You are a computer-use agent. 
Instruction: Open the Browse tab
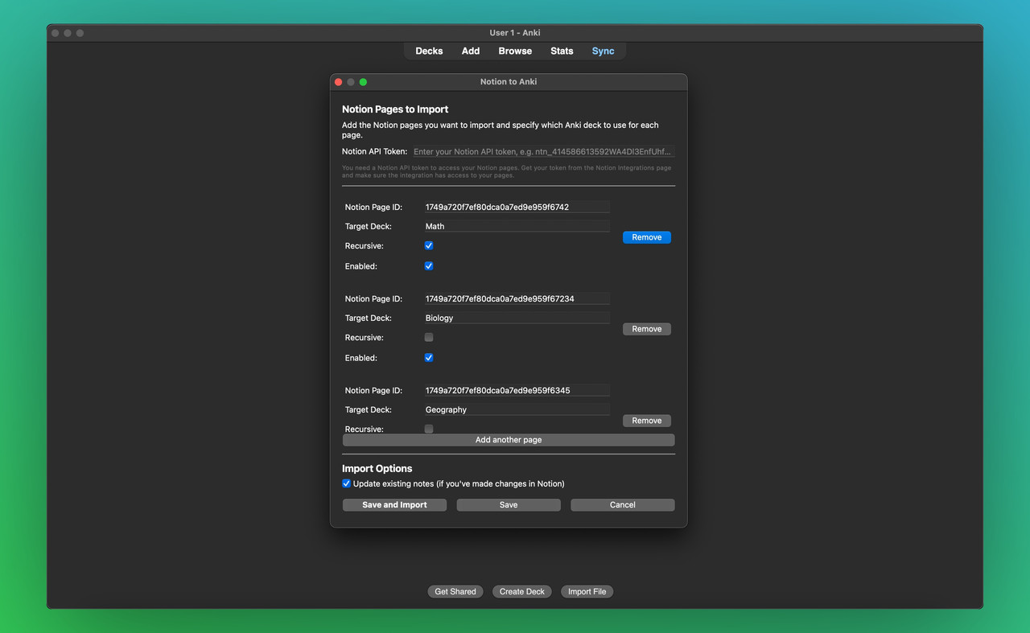[x=514, y=51]
